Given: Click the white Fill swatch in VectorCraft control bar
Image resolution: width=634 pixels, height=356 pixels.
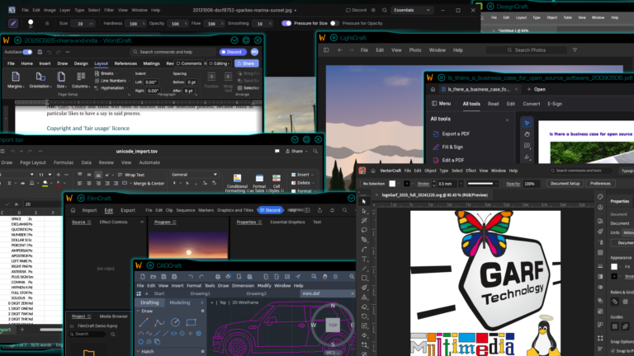Looking at the screenshot, I should click(x=392, y=184).
